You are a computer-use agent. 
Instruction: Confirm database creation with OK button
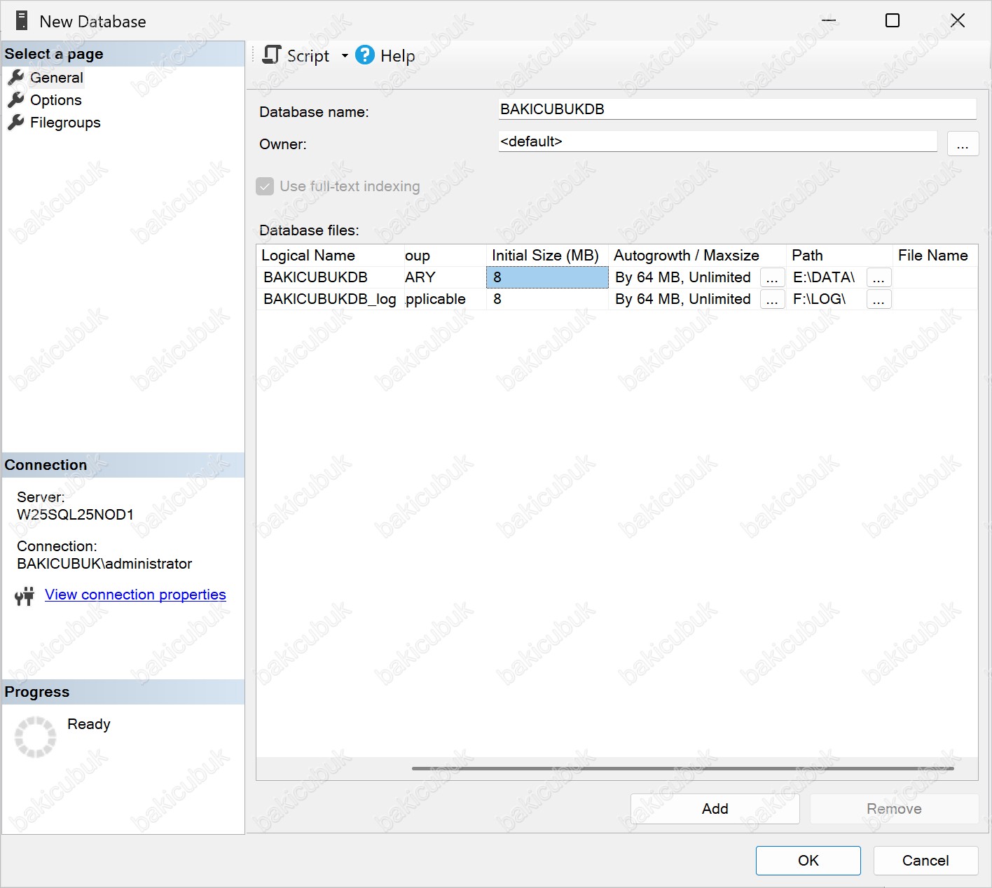click(808, 861)
